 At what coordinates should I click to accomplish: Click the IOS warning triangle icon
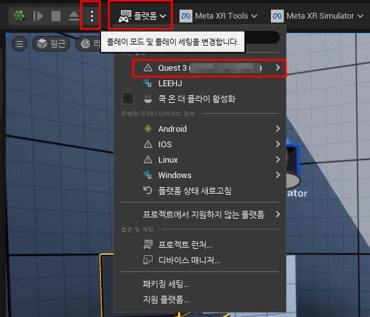pyautogui.click(x=148, y=144)
